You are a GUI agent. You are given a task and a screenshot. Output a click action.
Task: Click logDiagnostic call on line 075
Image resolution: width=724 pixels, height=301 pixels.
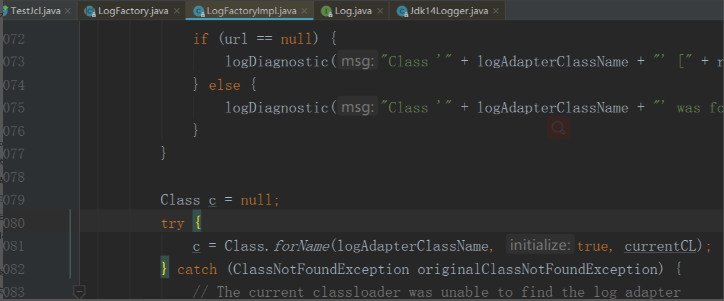click(277, 107)
